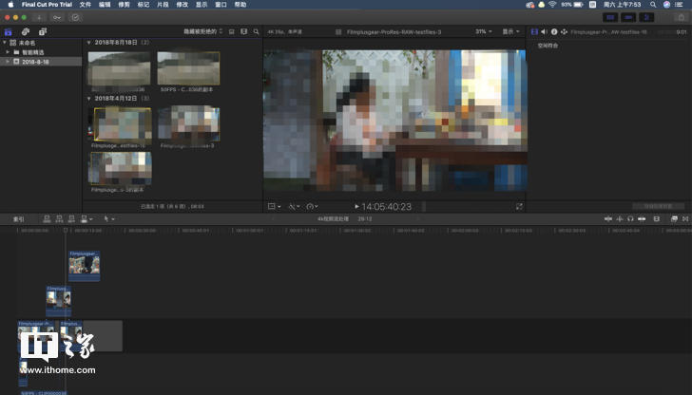
Task: Click the Share export button in toolbar
Action: (681, 18)
